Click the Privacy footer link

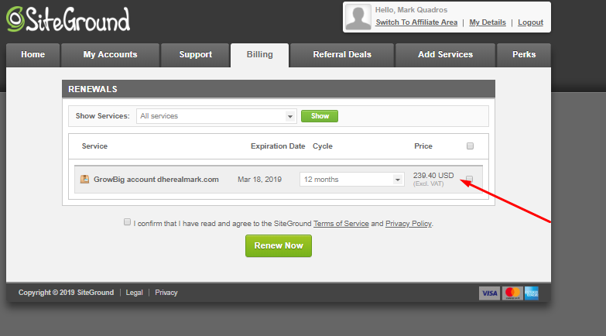pyautogui.click(x=166, y=293)
